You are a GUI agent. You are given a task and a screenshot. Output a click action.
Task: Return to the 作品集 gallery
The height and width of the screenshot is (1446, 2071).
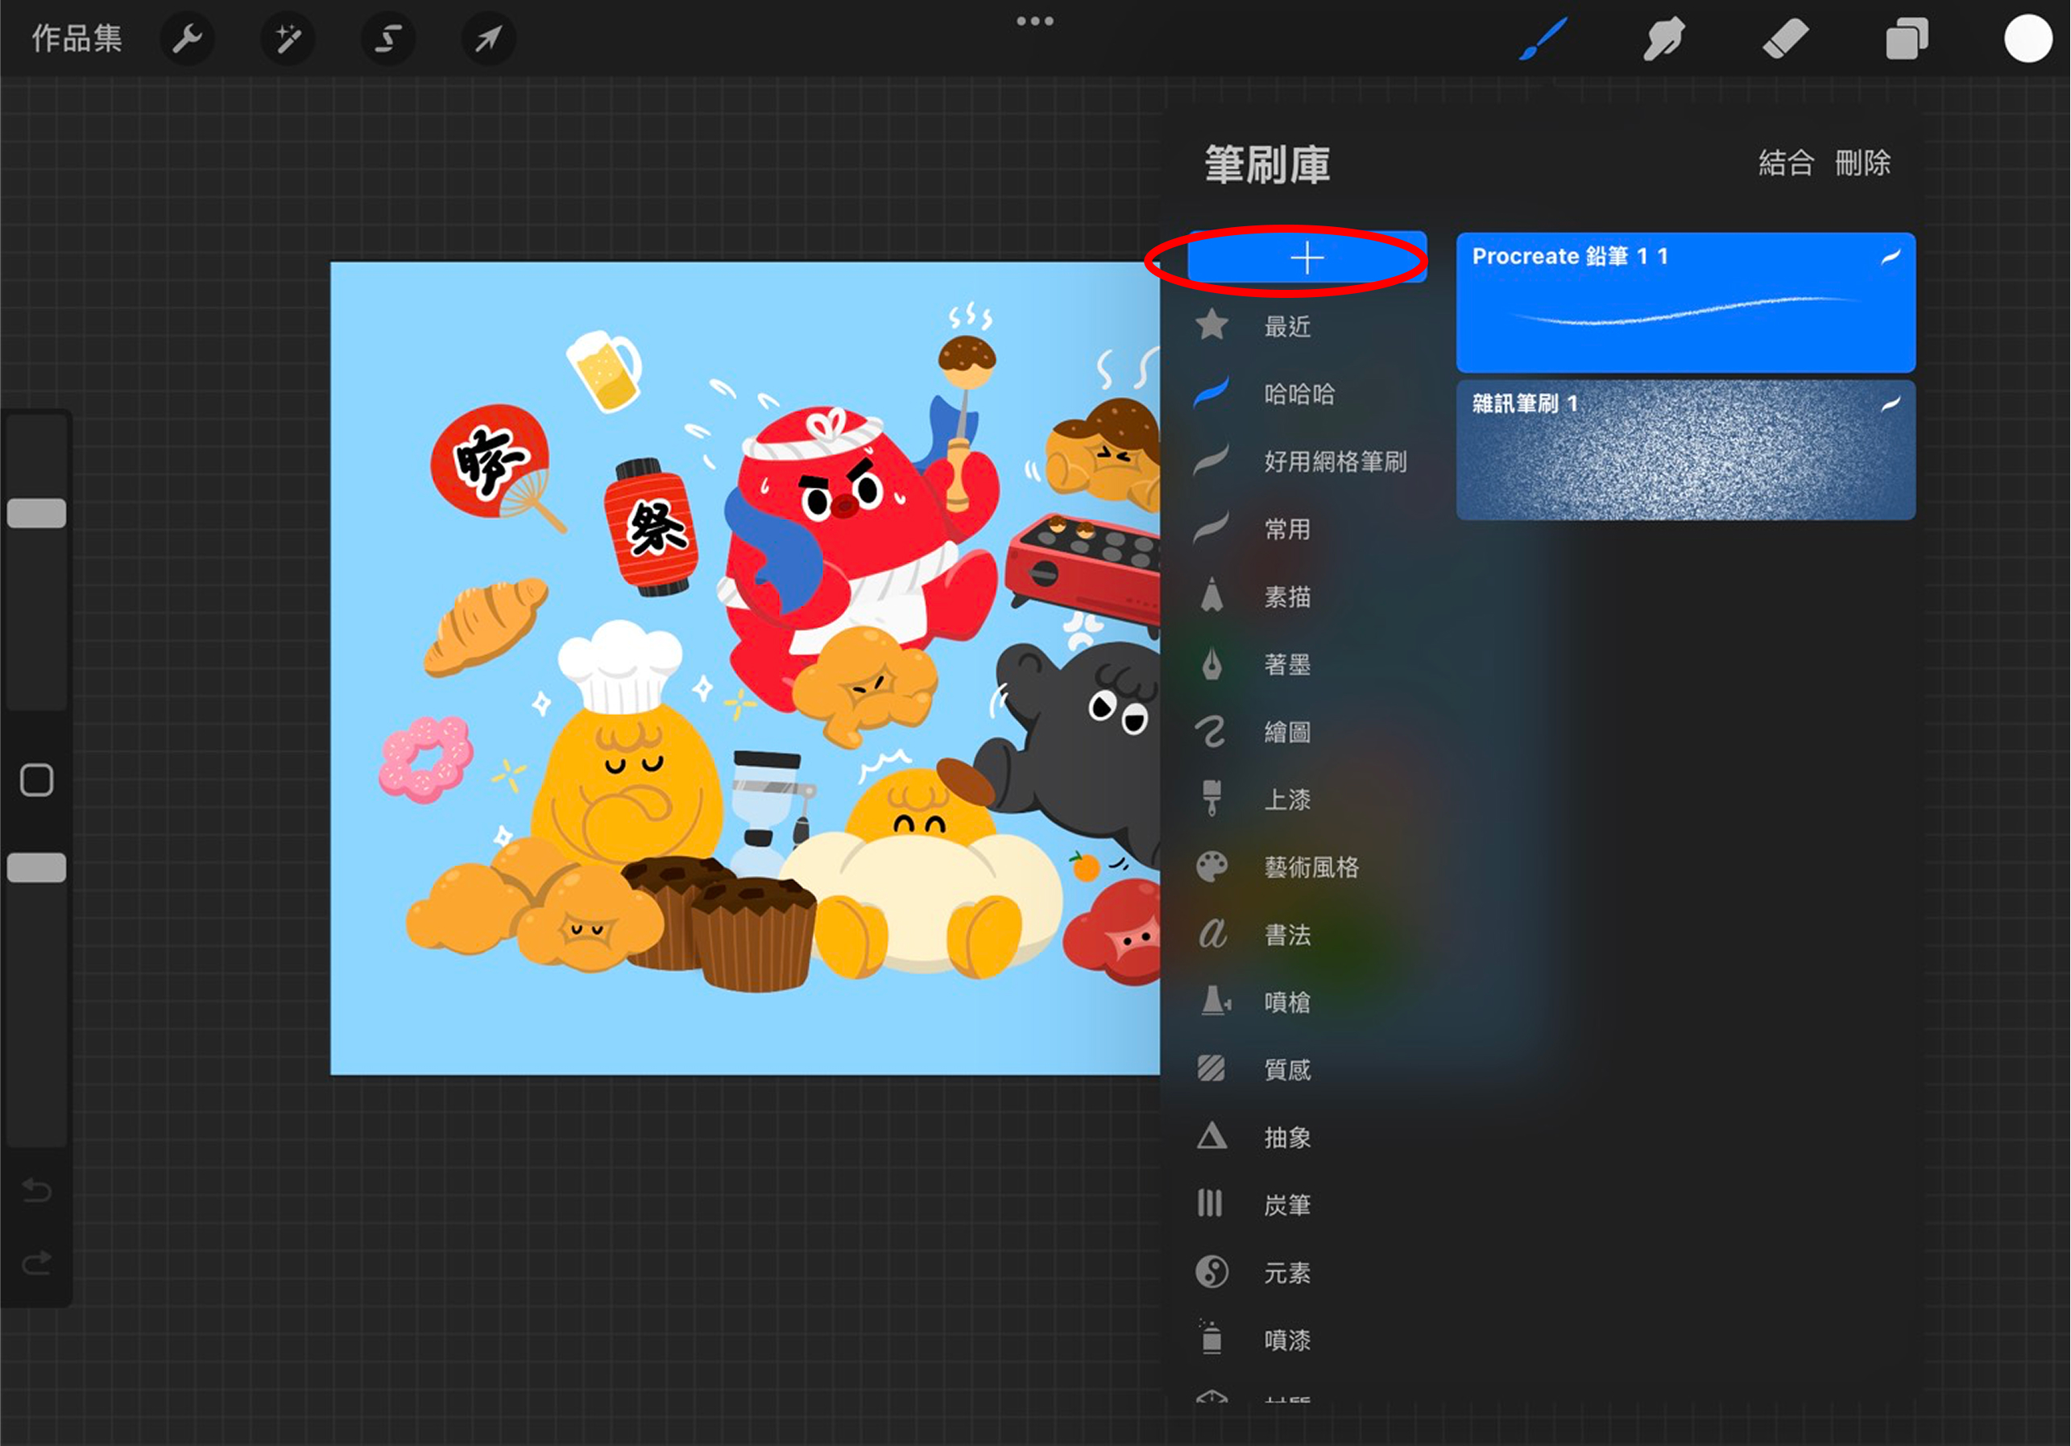coord(77,39)
